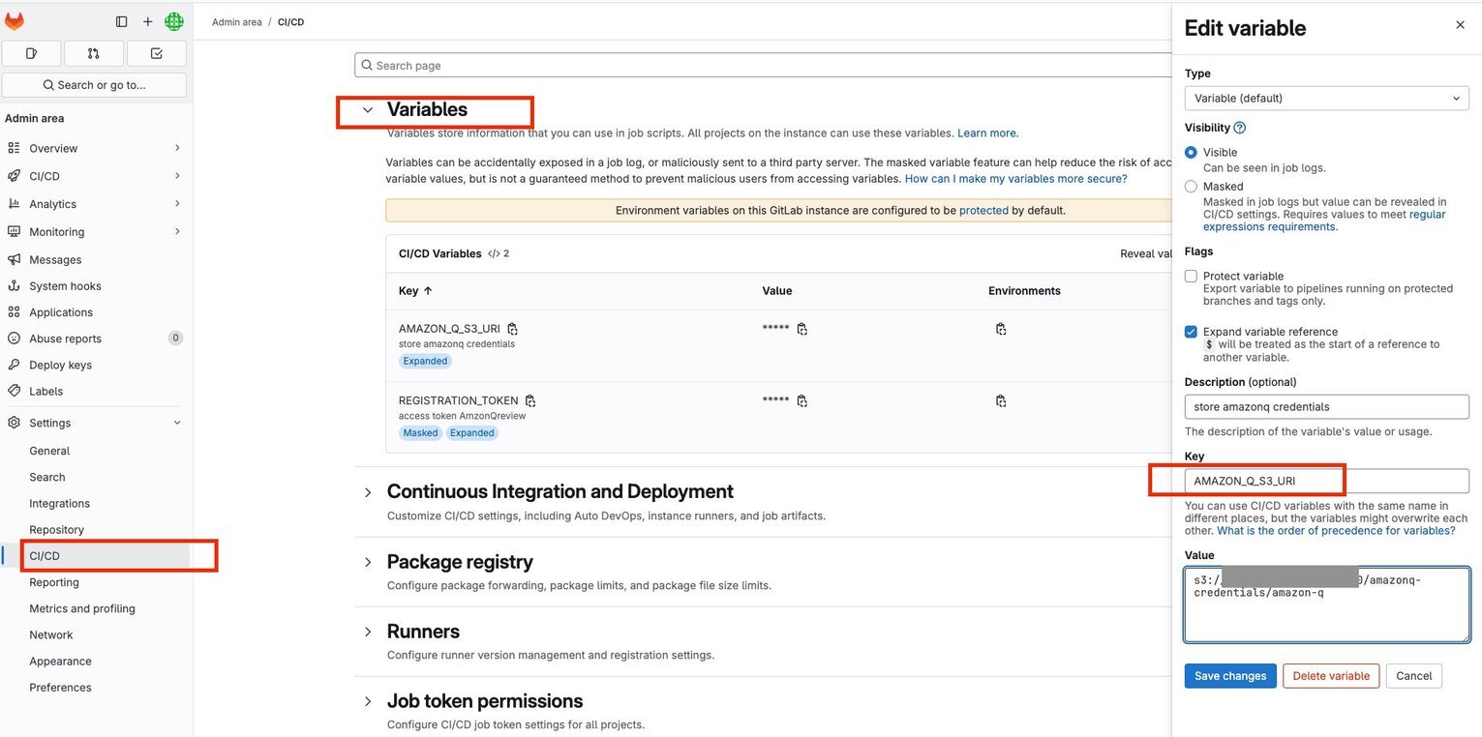Viewport: 1482px width, 737px height.
Task: Copy the AMAZON_Q_S3_URI key
Action: [x=513, y=329]
